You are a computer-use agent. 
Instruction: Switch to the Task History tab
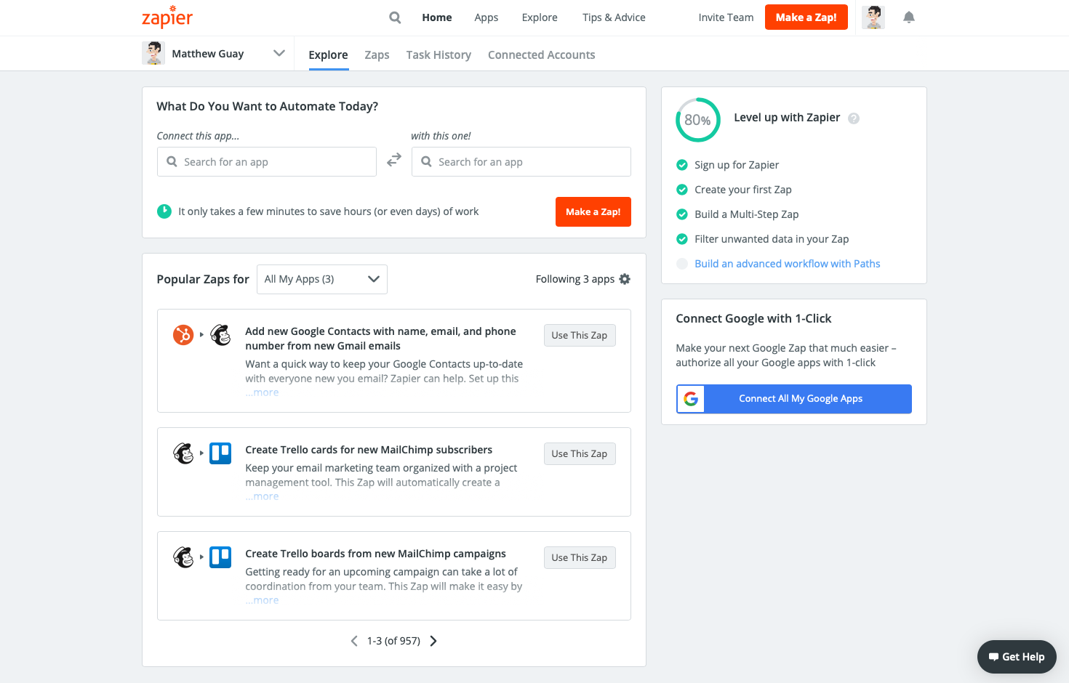pyautogui.click(x=439, y=54)
